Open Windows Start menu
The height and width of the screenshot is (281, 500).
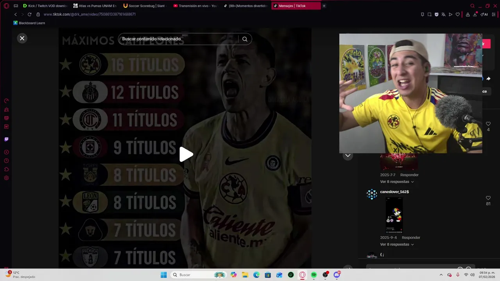click(164, 275)
